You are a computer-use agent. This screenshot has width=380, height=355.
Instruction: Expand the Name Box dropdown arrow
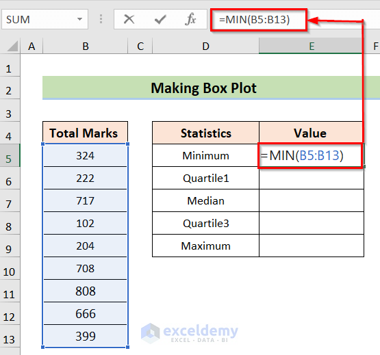(x=79, y=19)
